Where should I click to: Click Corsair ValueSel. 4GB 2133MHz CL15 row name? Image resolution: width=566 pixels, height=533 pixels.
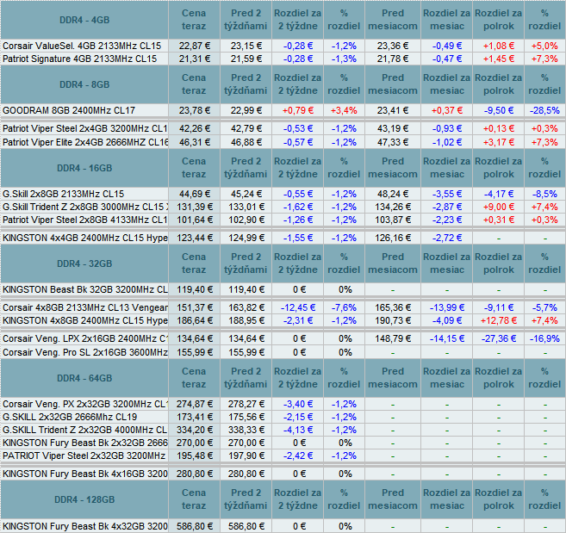[82, 46]
